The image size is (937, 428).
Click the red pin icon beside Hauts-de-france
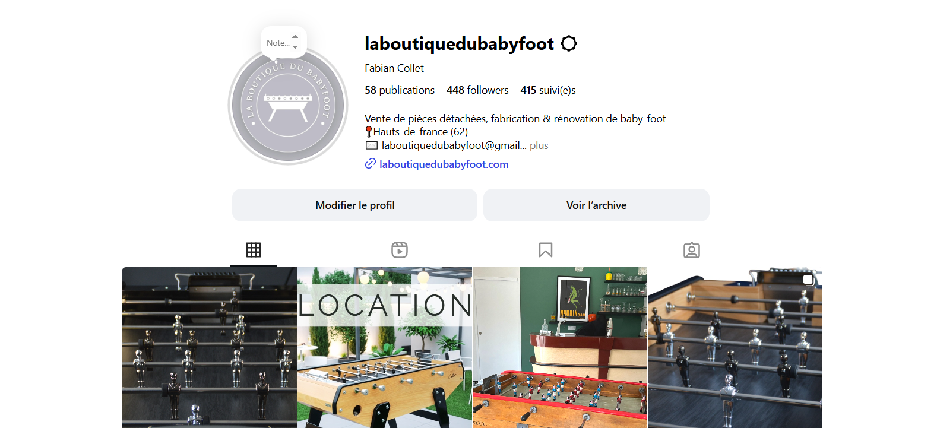(369, 132)
